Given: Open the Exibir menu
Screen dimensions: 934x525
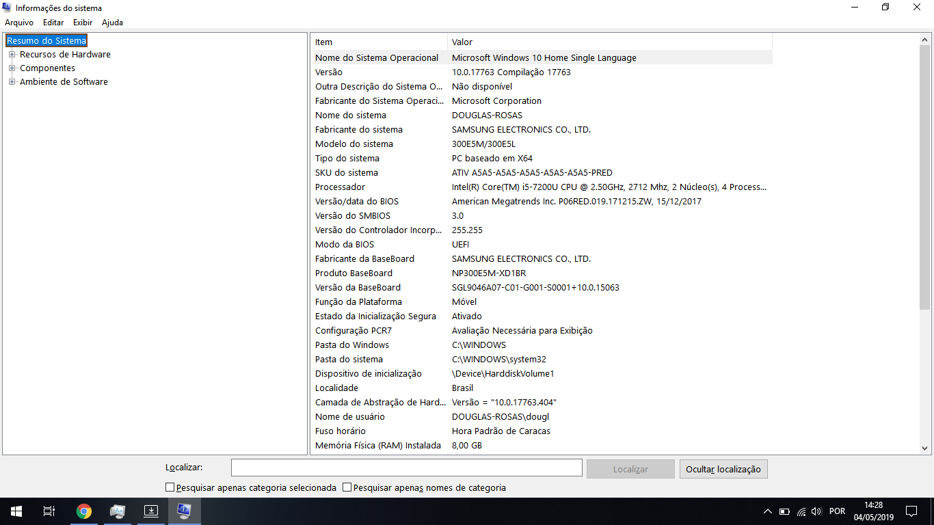Looking at the screenshot, I should pyautogui.click(x=83, y=23).
